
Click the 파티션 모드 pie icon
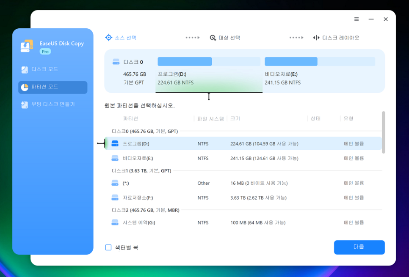coord(25,87)
